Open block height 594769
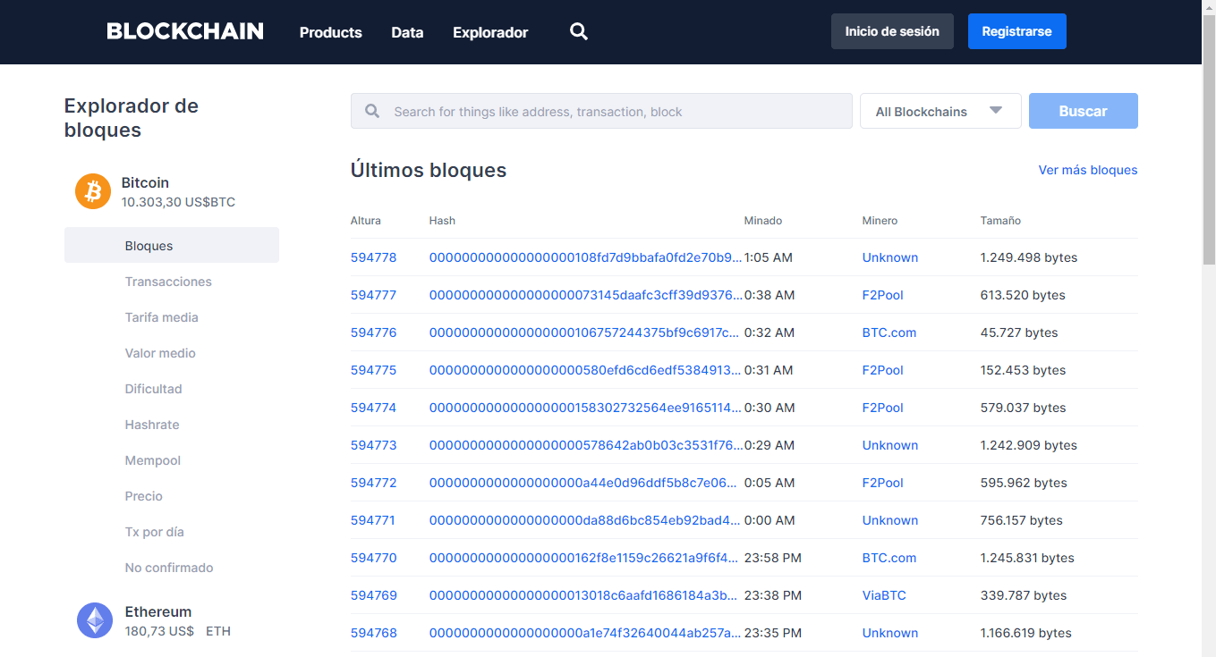Screen dimensions: 1216x657 click(x=373, y=595)
